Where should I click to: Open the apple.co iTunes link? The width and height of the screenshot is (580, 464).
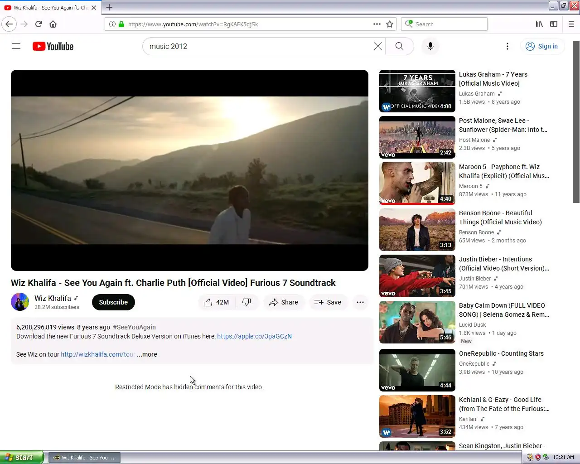pos(254,336)
